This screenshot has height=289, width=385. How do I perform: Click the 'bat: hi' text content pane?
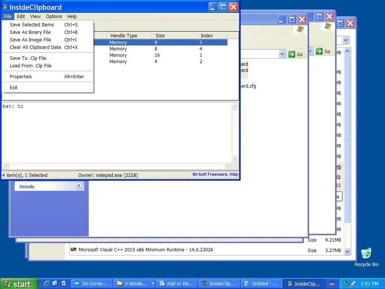point(117,132)
